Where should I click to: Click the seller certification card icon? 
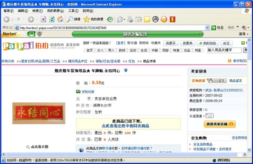[210, 116]
